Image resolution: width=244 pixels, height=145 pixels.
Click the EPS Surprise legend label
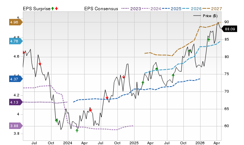37,9
